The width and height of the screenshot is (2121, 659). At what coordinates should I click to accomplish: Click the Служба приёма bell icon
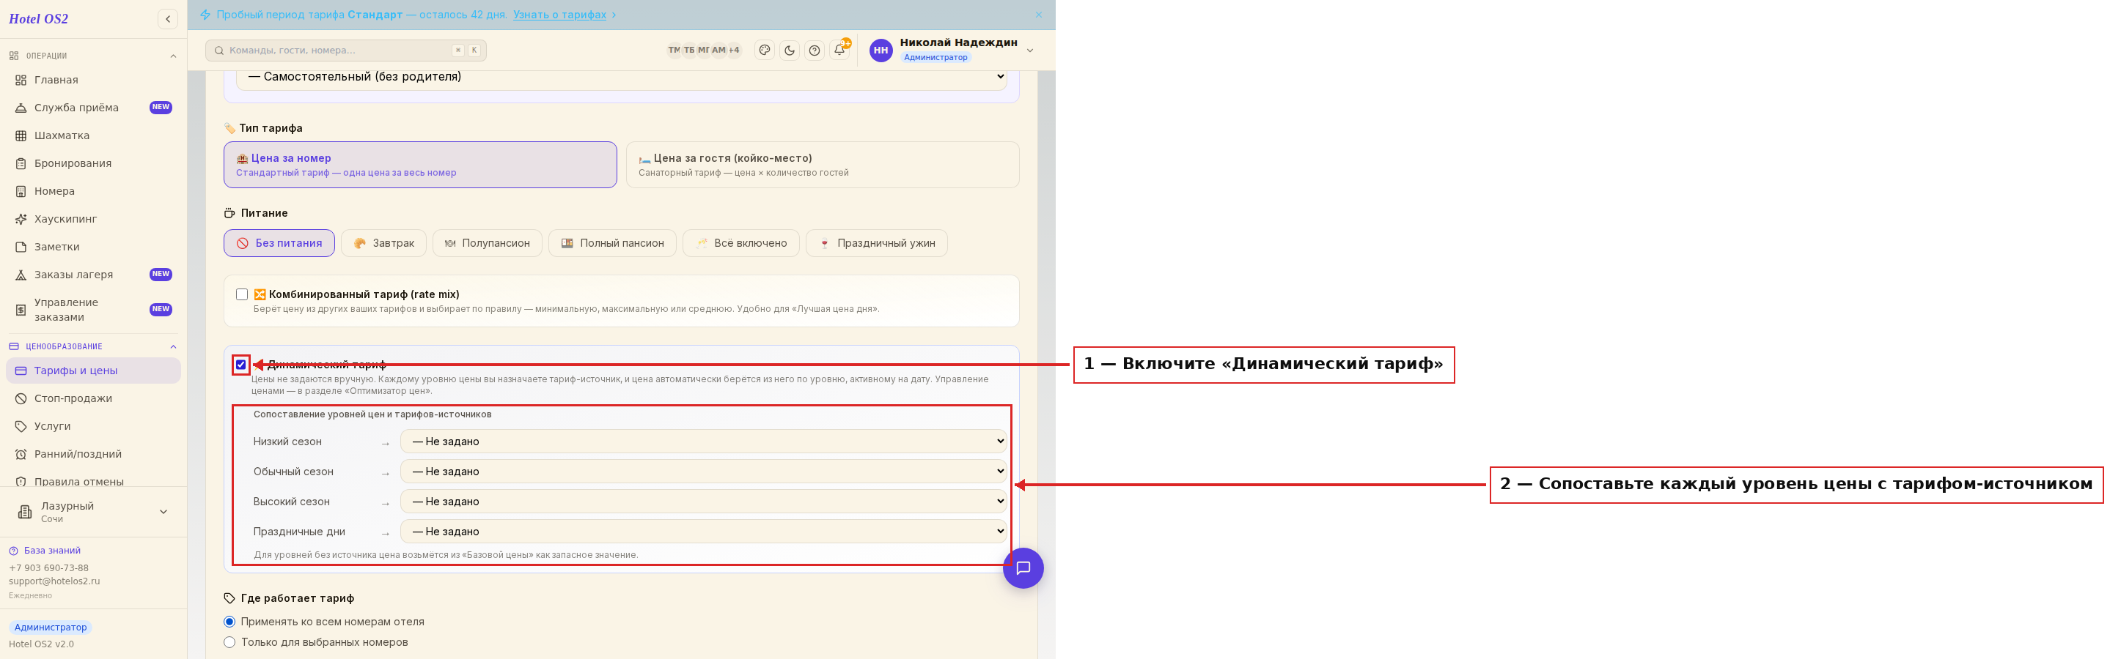(x=21, y=108)
